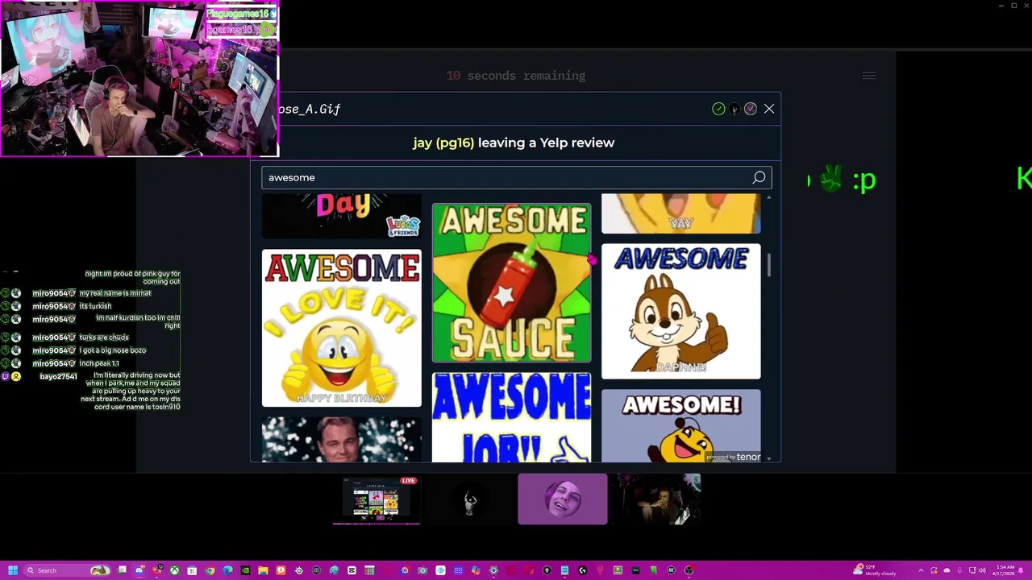Click chat message 'my real name is mirhat'
Image resolution: width=1032 pixels, height=580 pixels.
pos(115,293)
